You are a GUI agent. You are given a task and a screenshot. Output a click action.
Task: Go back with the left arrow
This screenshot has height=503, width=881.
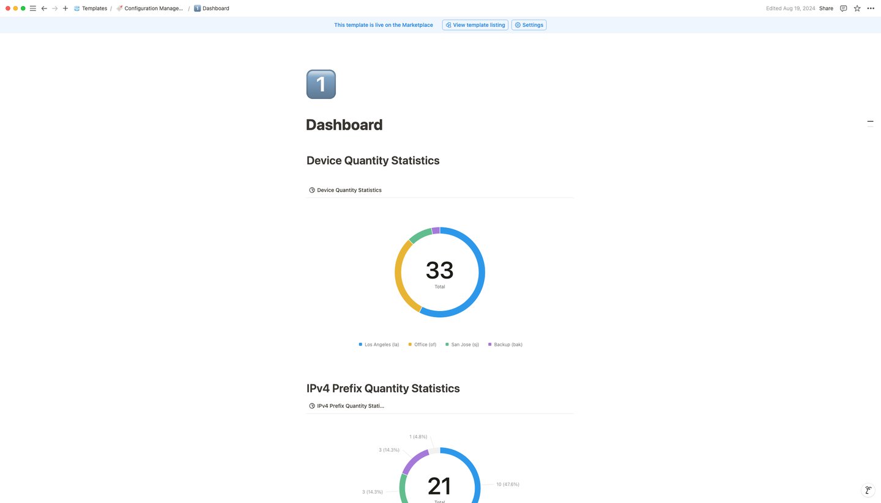[x=44, y=9]
